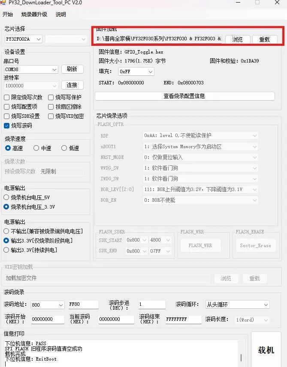This screenshot has width=287, height=367.
Task: Open the 烧录器升级 menu
Action: [34, 15]
